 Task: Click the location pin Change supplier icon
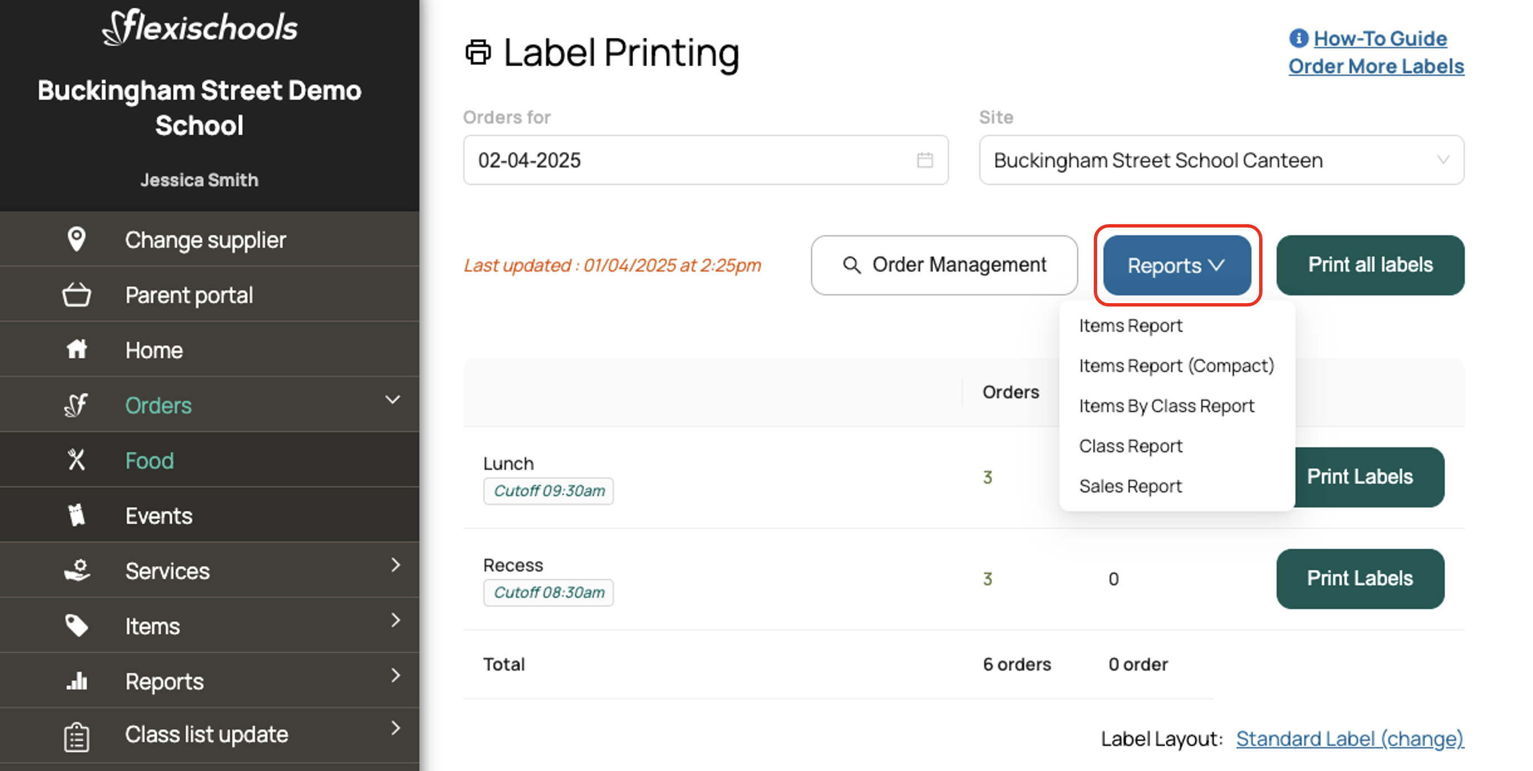tap(76, 239)
